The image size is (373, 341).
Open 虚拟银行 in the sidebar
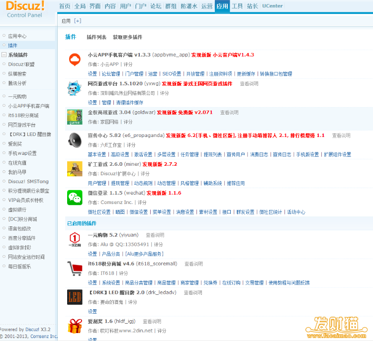(17, 209)
